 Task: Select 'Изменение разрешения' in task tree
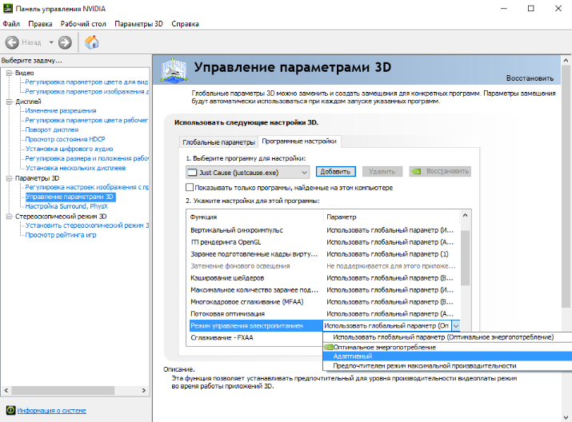coord(60,111)
